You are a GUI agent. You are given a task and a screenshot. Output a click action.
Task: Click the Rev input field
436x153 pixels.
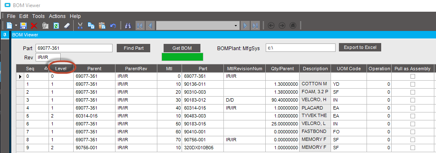tap(48, 57)
